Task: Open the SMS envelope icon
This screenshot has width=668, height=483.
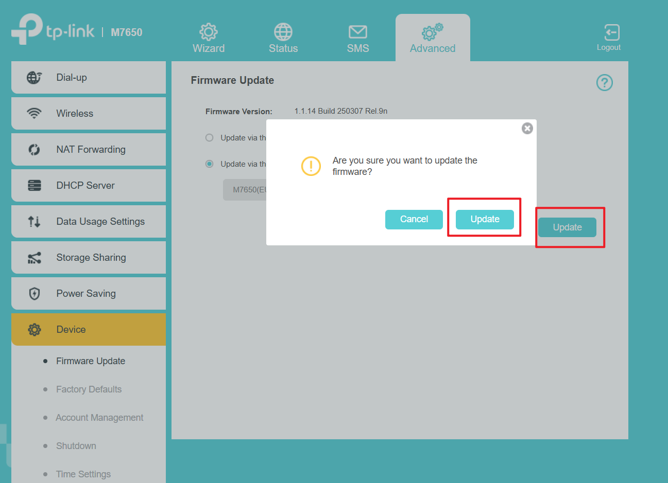Action: [x=357, y=32]
